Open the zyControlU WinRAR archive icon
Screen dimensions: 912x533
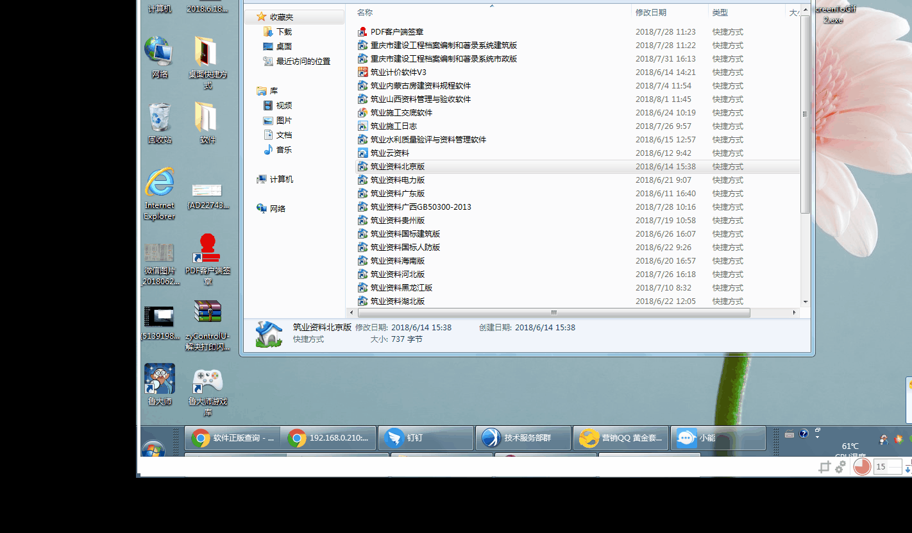[207, 314]
